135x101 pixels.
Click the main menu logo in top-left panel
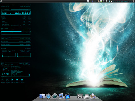point(1,1)
